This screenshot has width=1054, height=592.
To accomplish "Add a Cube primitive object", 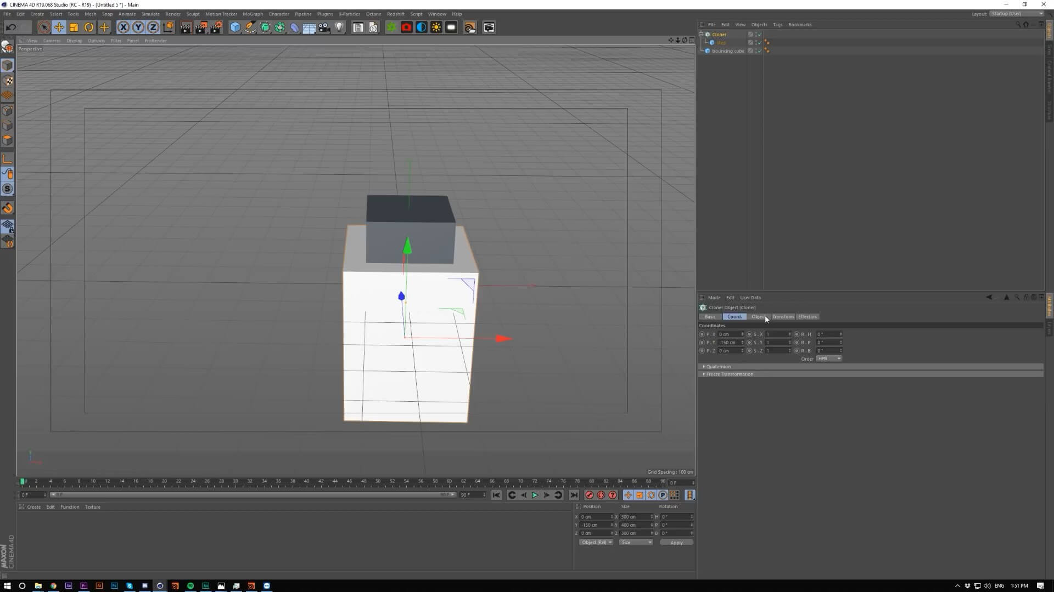I will 235,27.
